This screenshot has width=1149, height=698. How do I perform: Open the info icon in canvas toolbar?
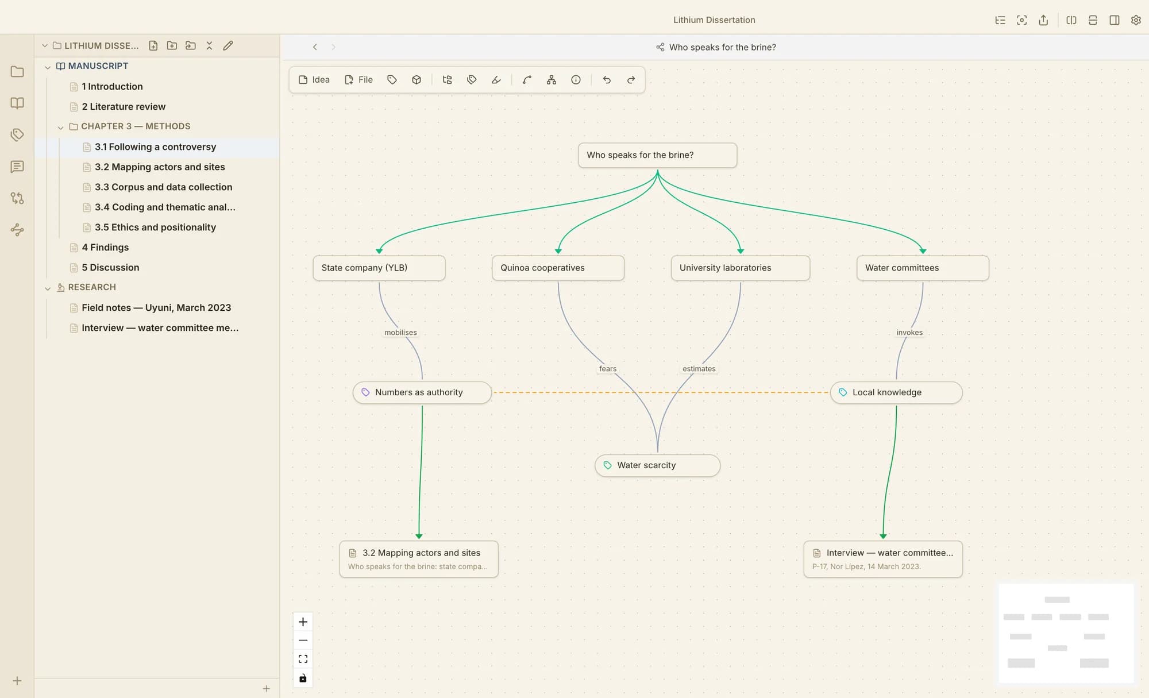576,80
